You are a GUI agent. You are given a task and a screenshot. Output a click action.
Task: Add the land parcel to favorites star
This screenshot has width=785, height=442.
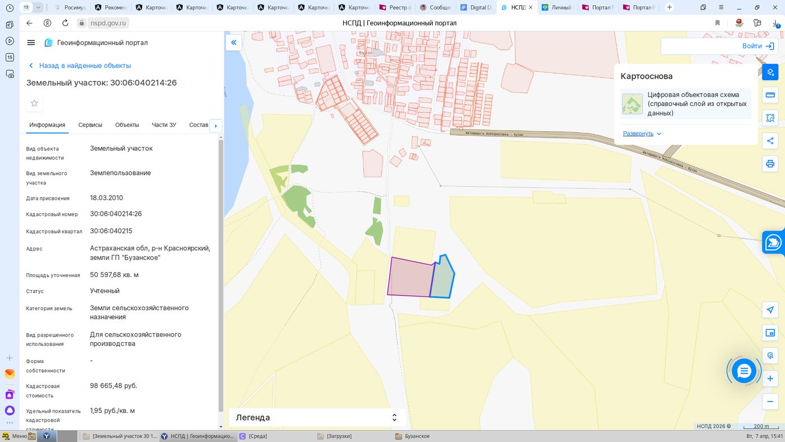pyautogui.click(x=34, y=103)
